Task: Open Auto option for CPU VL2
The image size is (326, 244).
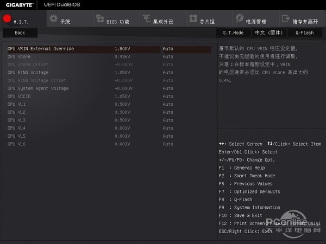Action: point(168,112)
